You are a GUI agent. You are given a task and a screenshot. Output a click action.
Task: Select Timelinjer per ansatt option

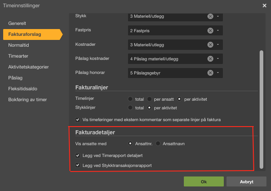tap(149, 99)
